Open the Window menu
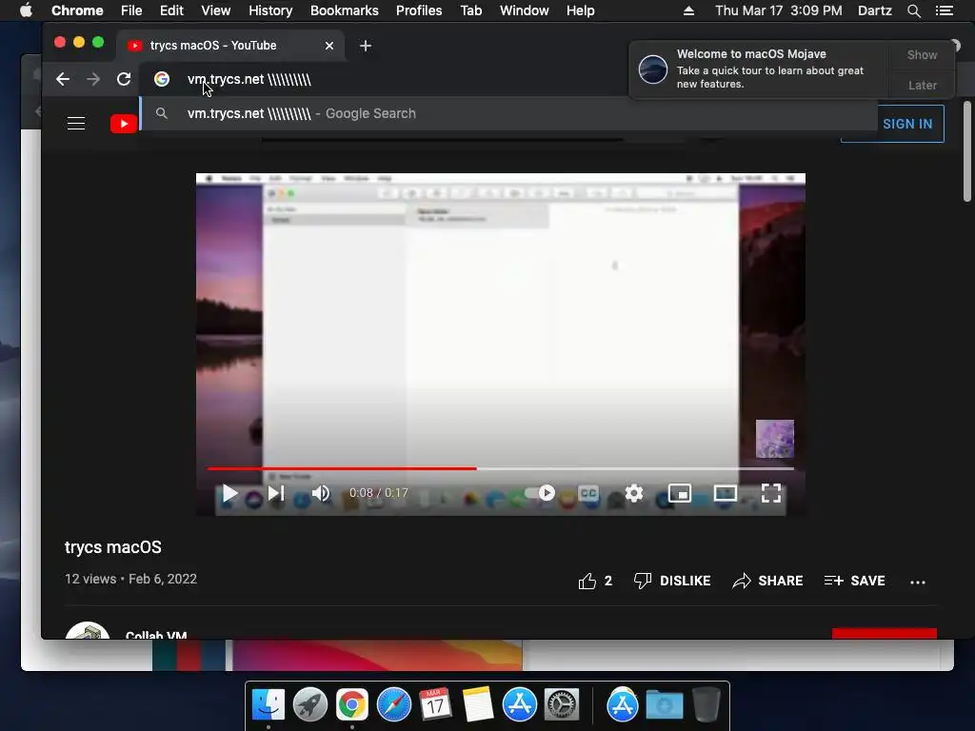The image size is (975, 731). (x=525, y=10)
